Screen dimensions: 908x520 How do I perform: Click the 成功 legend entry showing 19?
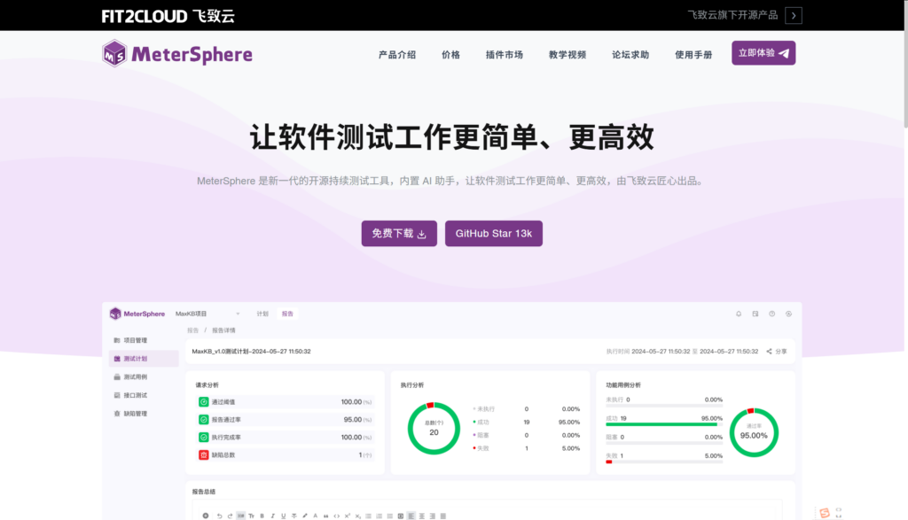527,423
